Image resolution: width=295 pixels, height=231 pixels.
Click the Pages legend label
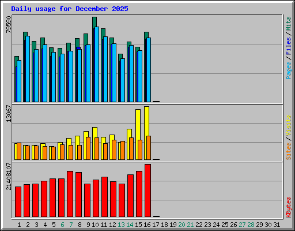pyautogui.click(x=289, y=70)
